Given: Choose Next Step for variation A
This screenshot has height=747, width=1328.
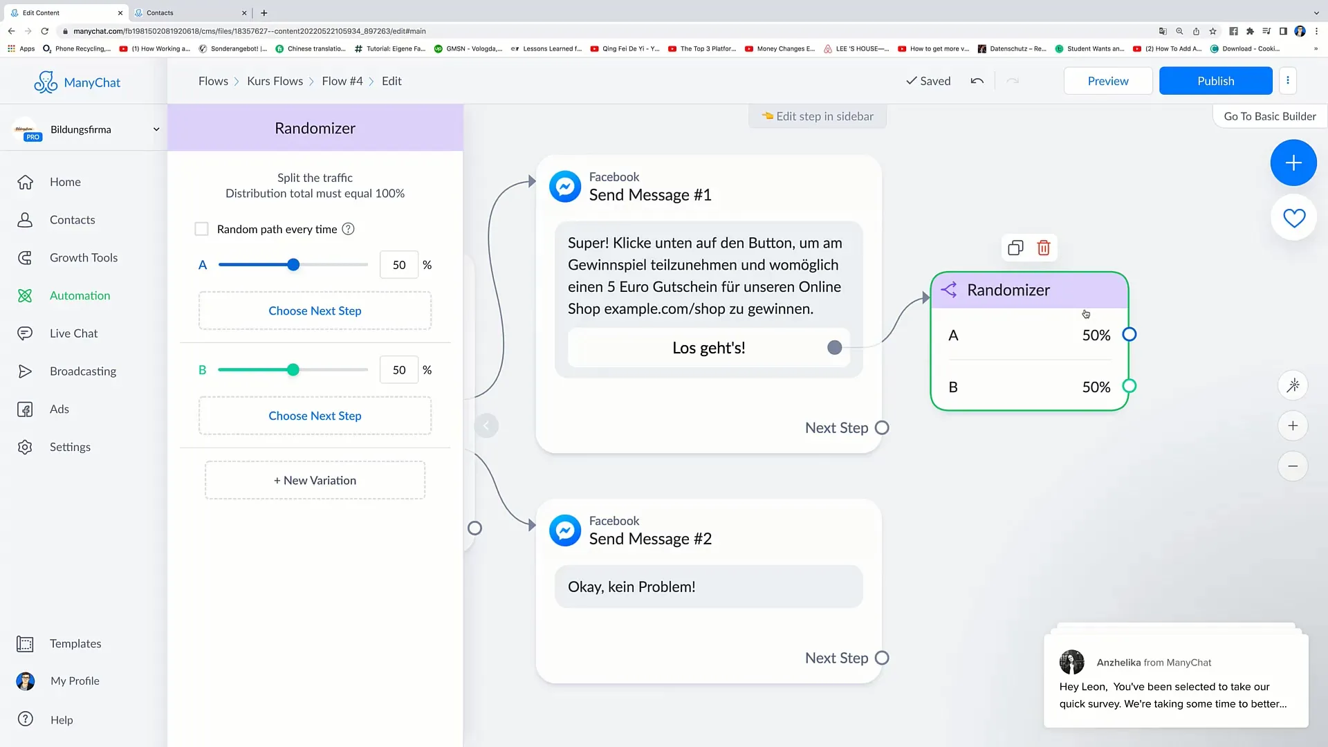Looking at the screenshot, I should coord(315,311).
